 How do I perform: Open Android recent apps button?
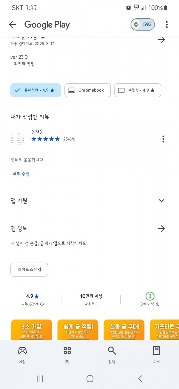(40, 379)
